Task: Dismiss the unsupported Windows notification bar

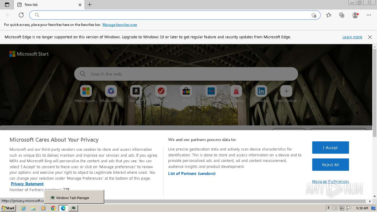Action: click(370, 37)
